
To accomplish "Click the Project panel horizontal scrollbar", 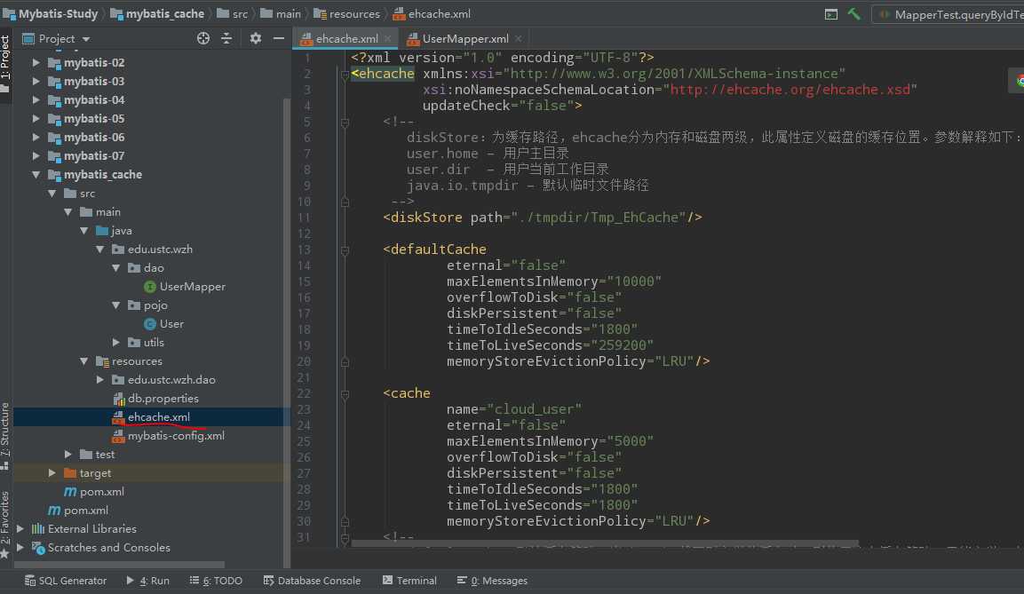I will coord(120,565).
